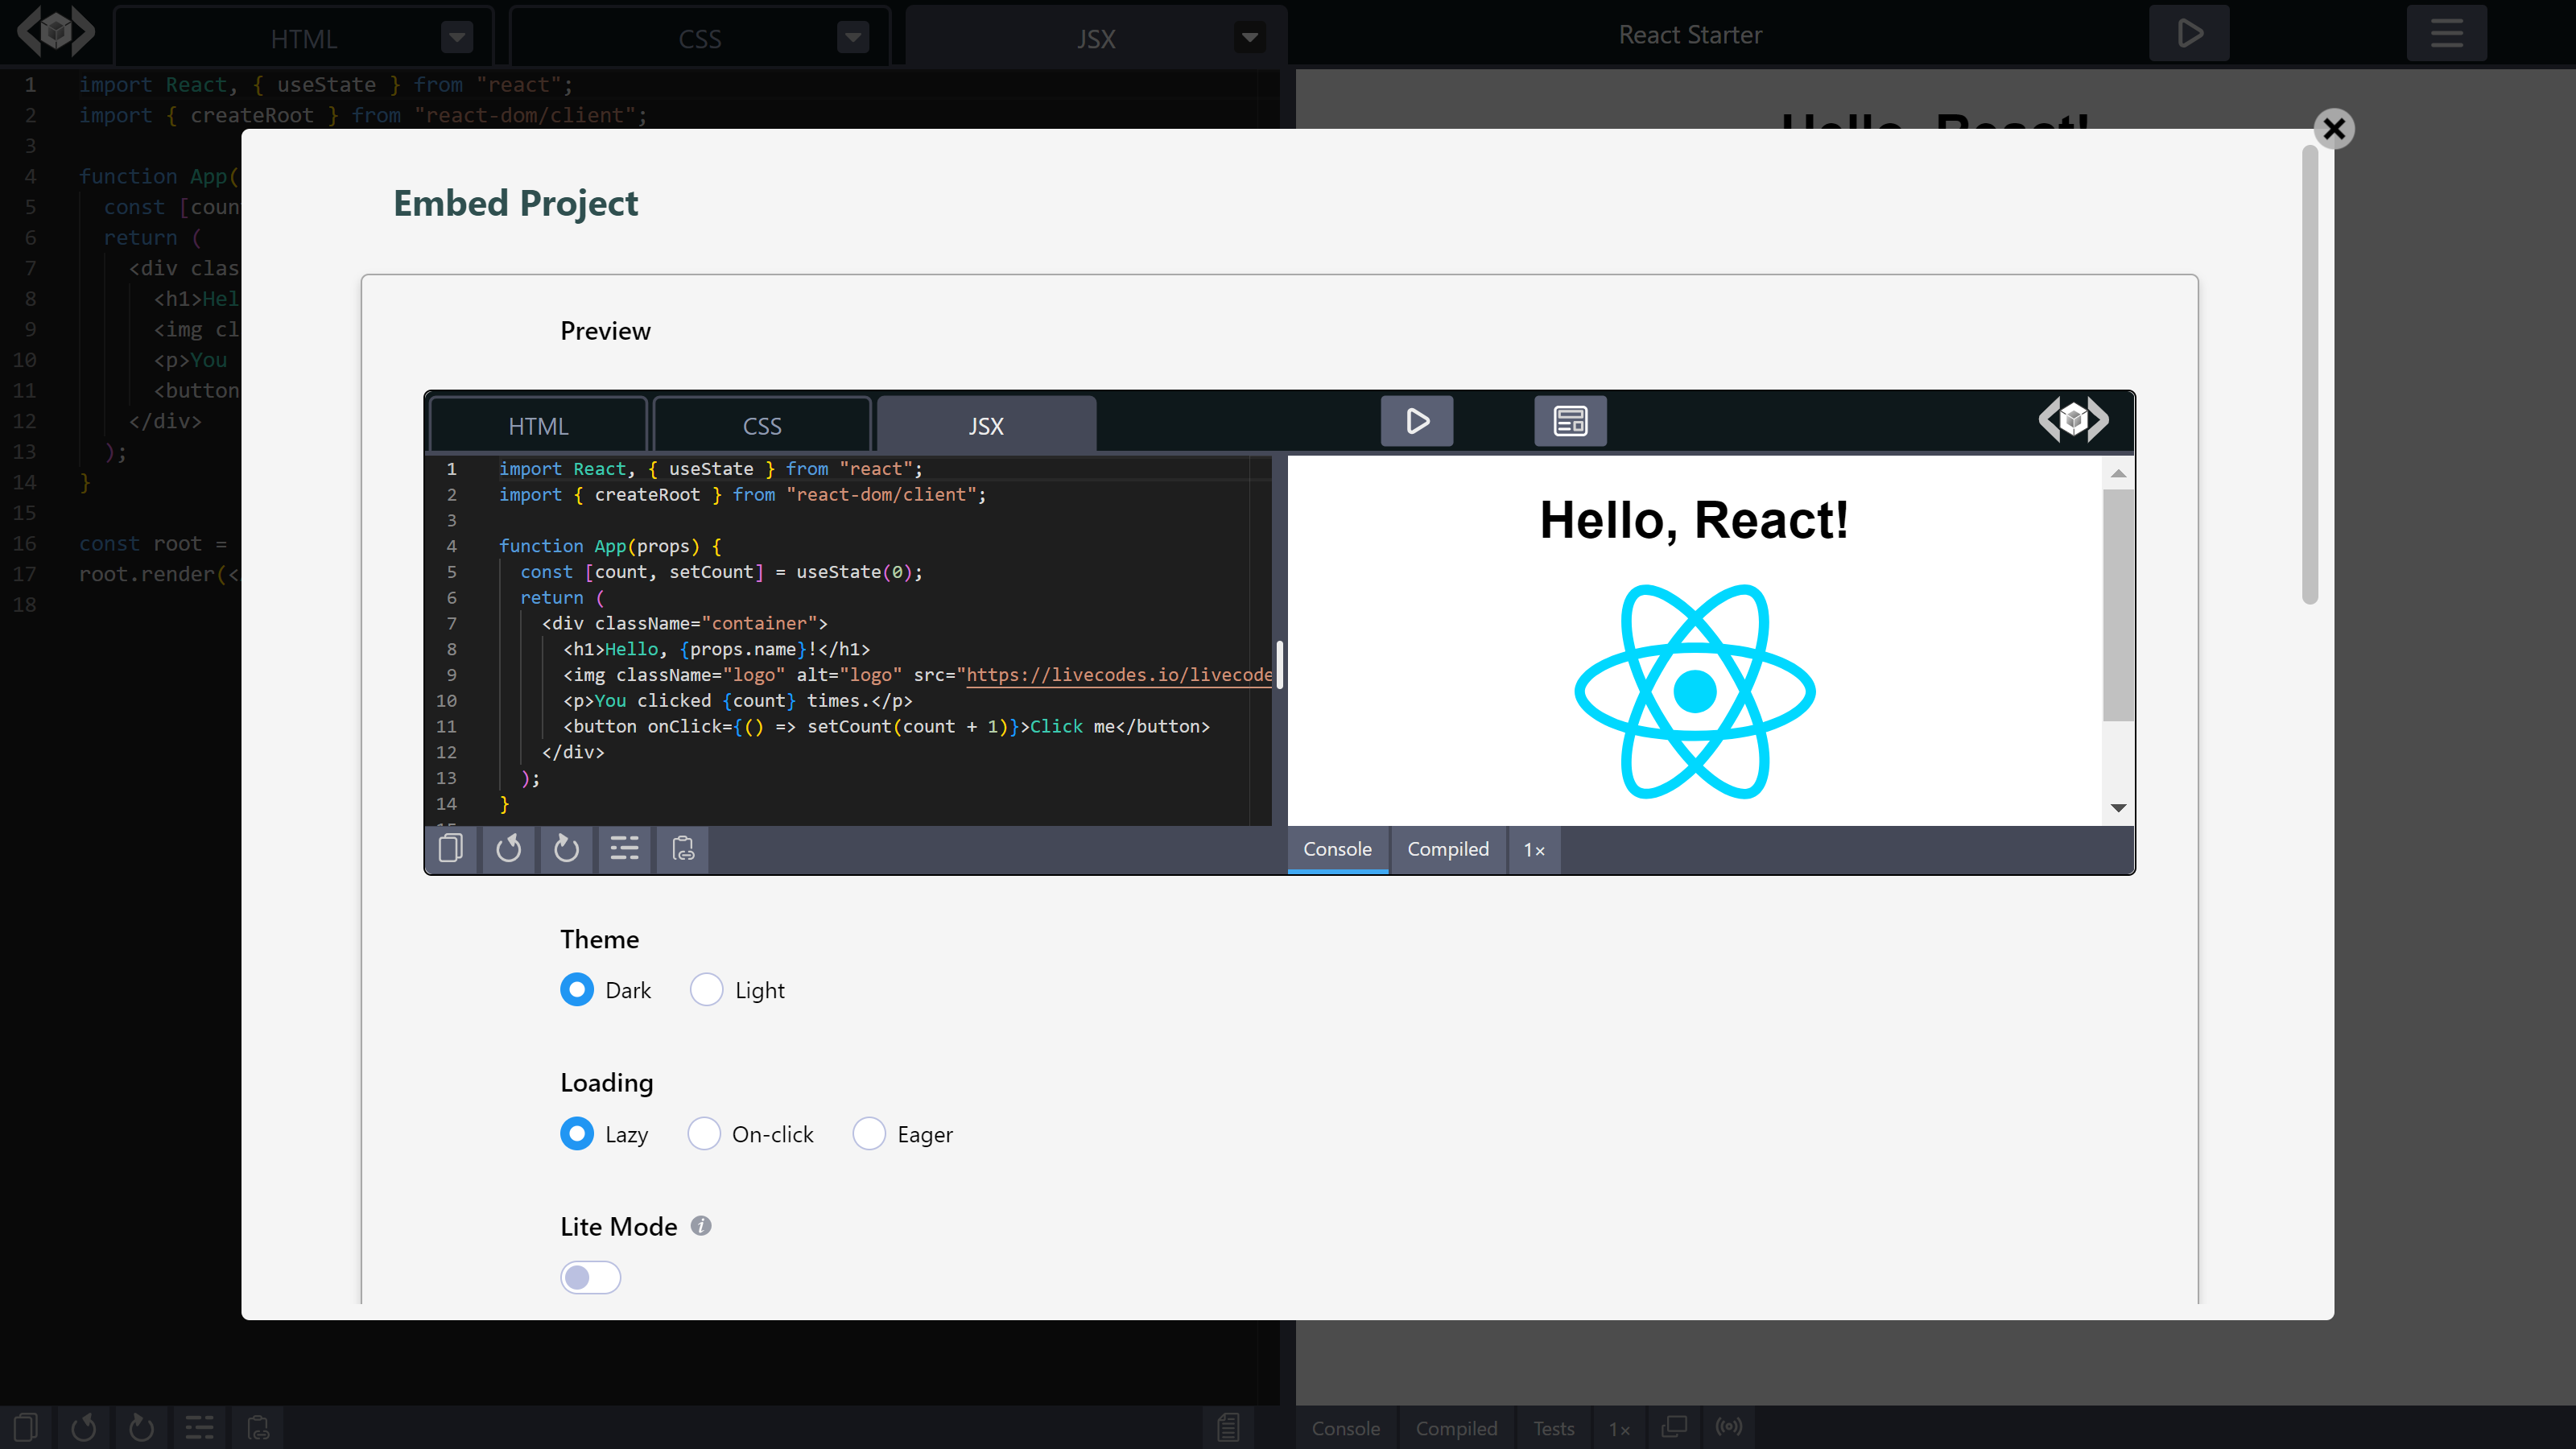Select the Light theme radio button
The width and height of the screenshot is (2576, 1449).
tap(706, 989)
